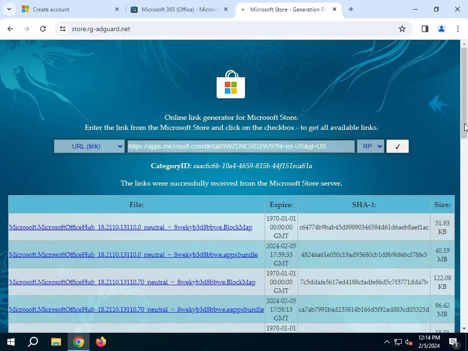Click the scrollbar up arrow
This screenshot has width=468, height=351.
tap(464, 43)
